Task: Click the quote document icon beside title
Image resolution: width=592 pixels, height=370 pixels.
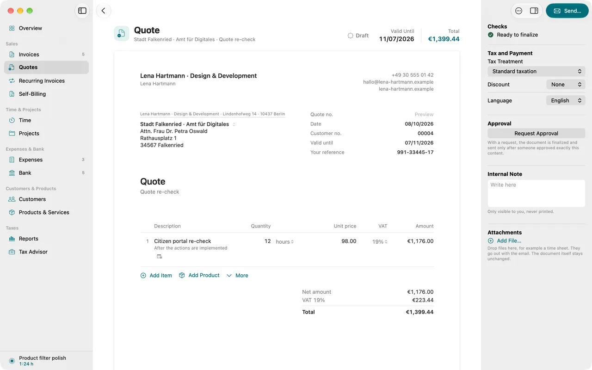Action: [122, 34]
